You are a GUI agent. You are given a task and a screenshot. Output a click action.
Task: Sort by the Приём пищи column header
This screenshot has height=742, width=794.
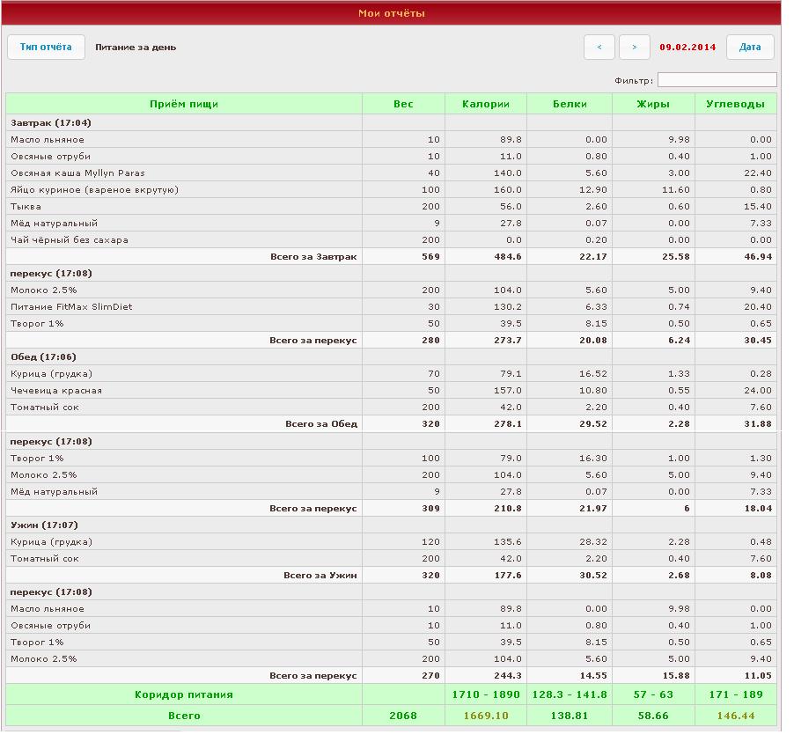click(184, 104)
